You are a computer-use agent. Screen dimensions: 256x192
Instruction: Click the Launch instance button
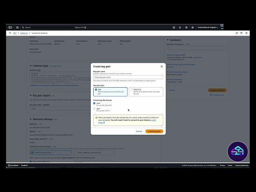(217, 90)
